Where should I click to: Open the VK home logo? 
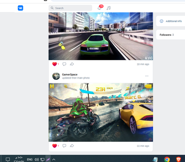coord(20,8)
